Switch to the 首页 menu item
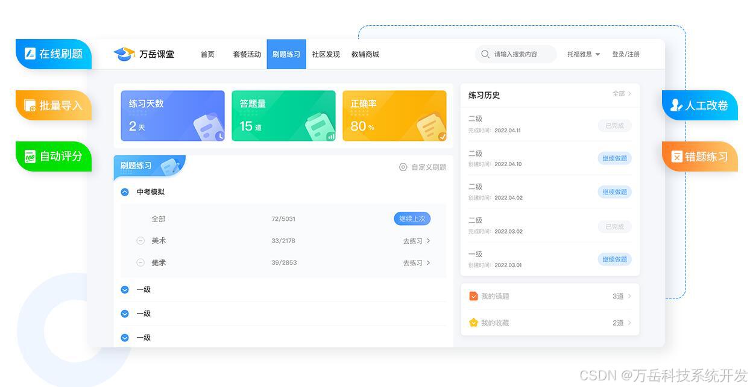750x387 pixels. 207,54
